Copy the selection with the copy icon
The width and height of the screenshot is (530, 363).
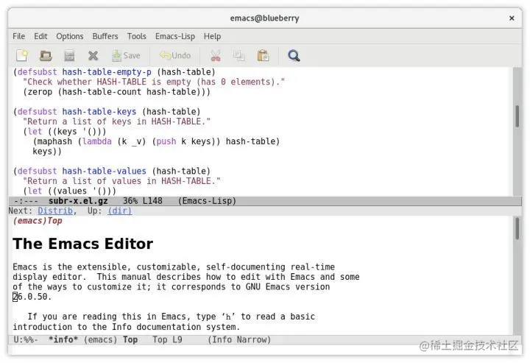pos(239,55)
